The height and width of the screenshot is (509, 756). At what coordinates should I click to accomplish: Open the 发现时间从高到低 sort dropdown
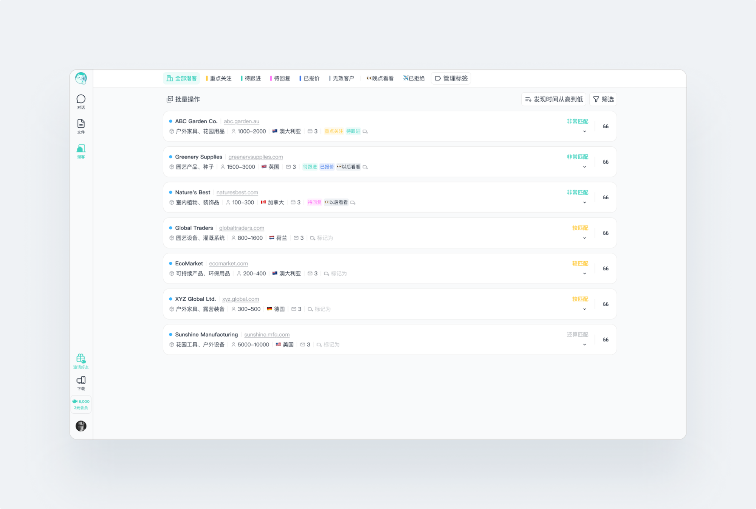coord(554,99)
